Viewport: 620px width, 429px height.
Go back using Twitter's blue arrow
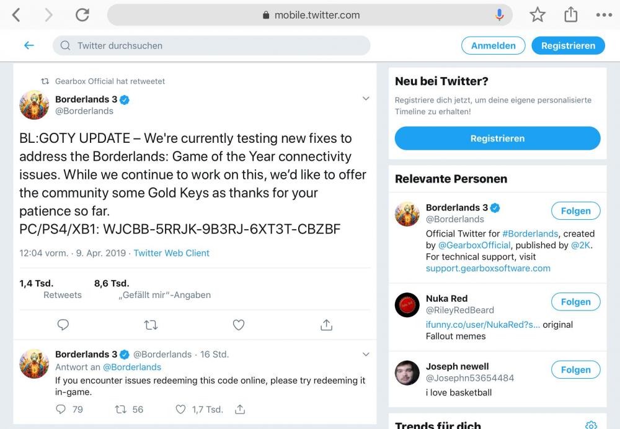[29, 45]
